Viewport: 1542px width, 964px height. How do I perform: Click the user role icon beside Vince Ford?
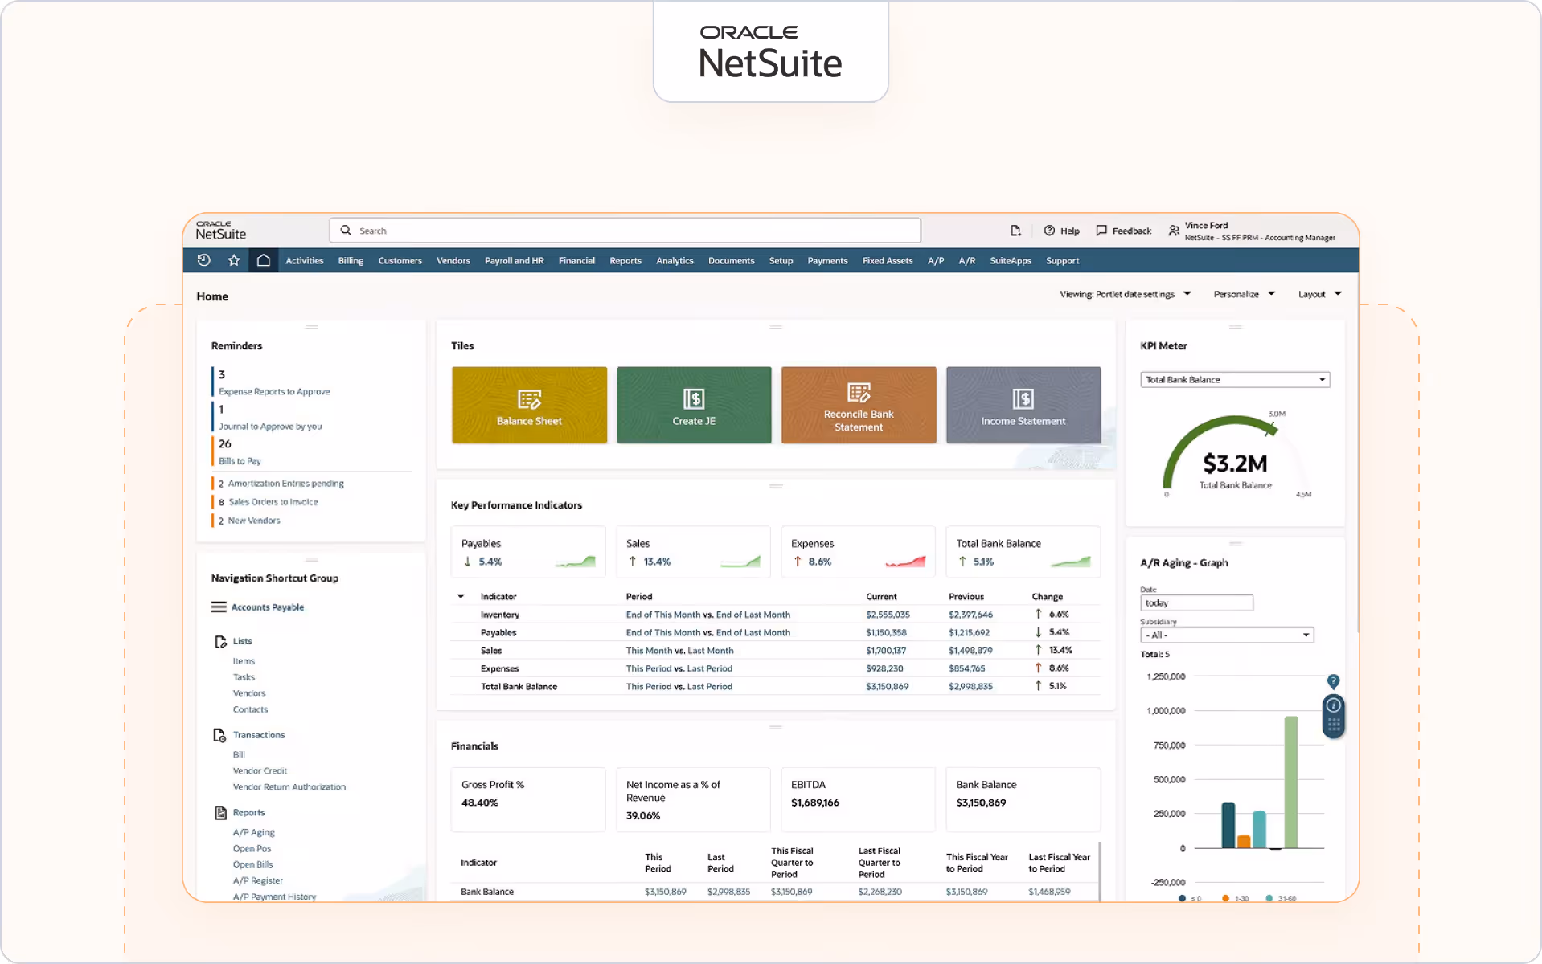tap(1174, 231)
